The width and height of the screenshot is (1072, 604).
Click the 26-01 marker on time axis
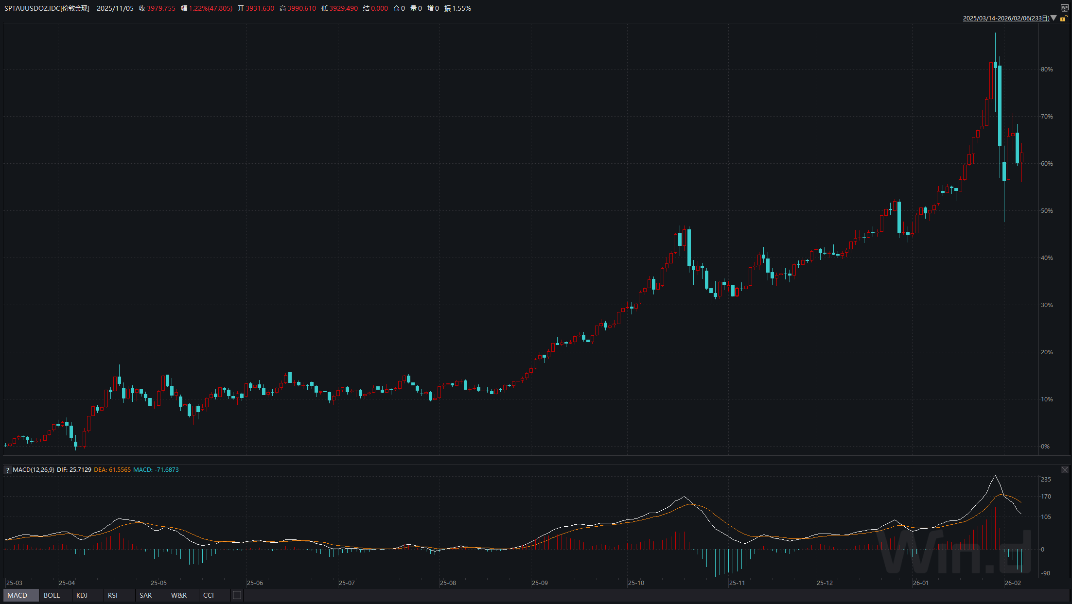pyautogui.click(x=920, y=583)
